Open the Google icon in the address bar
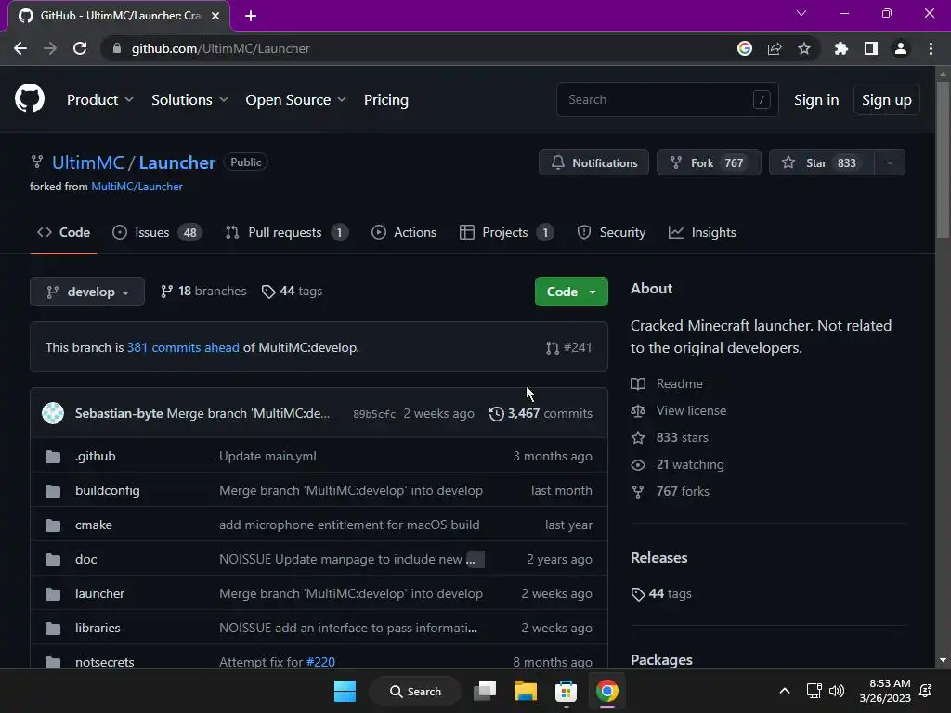The height and width of the screenshot is (713, 951). pos(745,48)
